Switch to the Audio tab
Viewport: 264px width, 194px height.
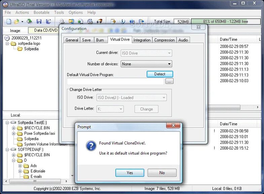[183, 40]
